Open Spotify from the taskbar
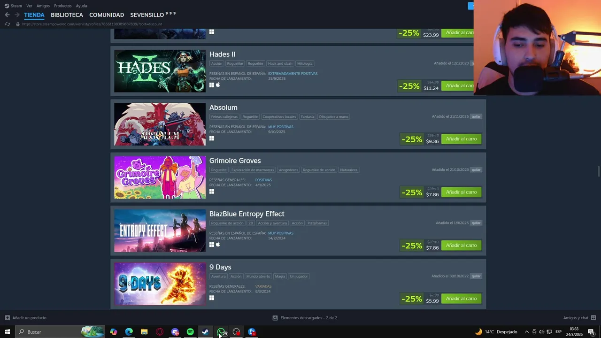Viewport: 601px width, 338px height. pyautogui.click(x=190, y=332)
